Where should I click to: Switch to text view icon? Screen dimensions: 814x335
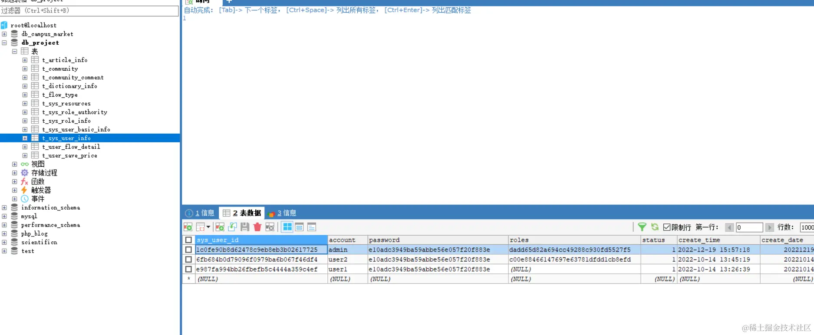click(x=312, y=227)
